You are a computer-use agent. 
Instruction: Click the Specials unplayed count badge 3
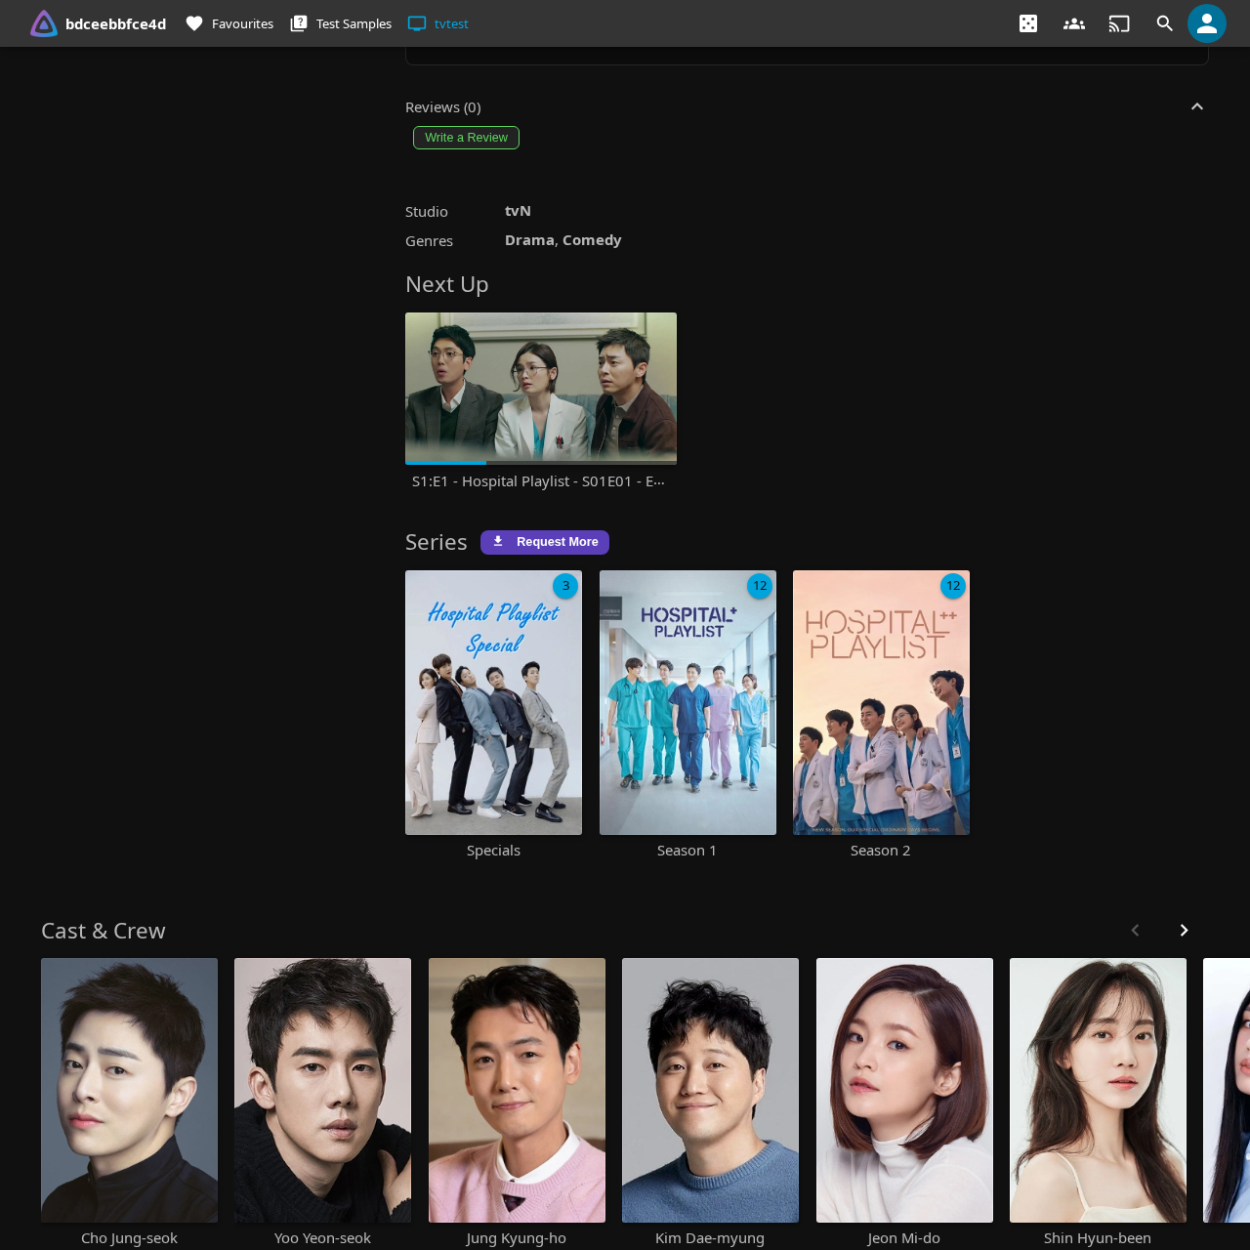coord(565,586)
